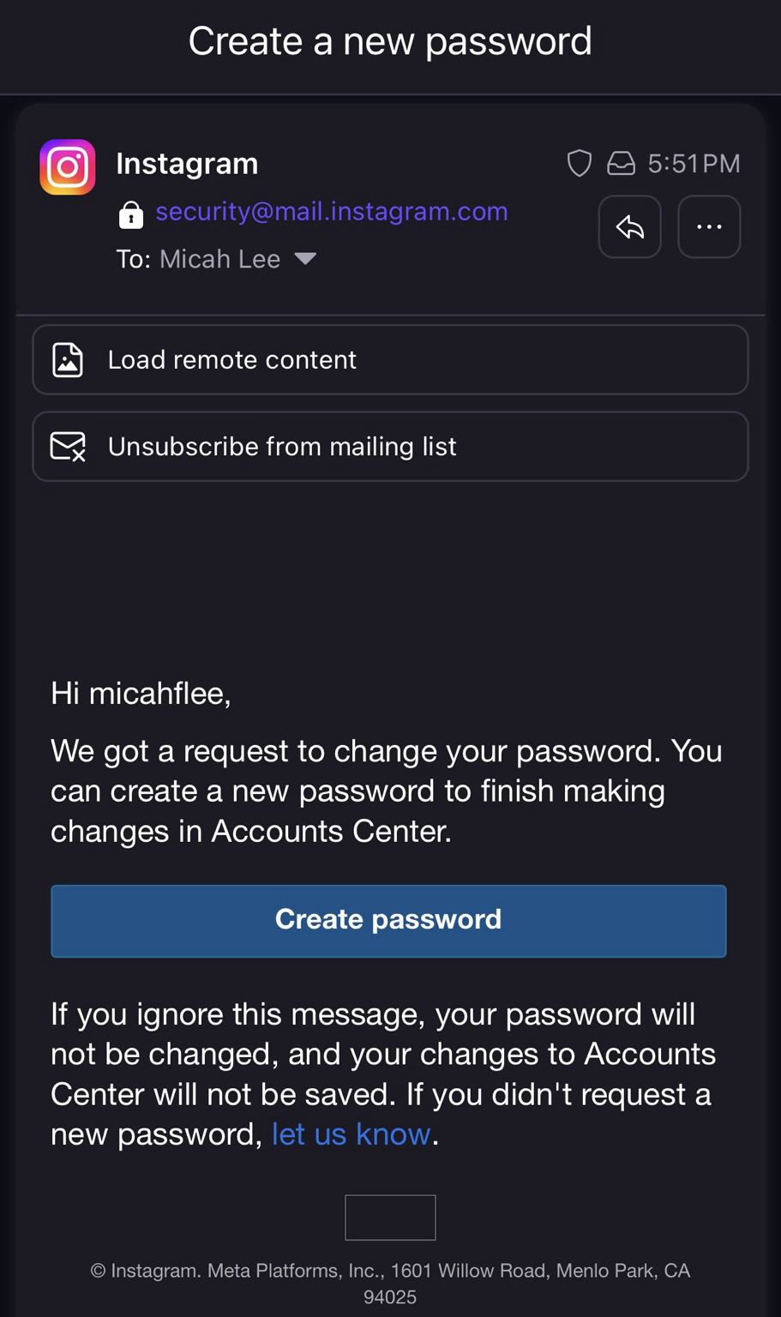Click the "Create a new password" subject title

tap(390, 41)
